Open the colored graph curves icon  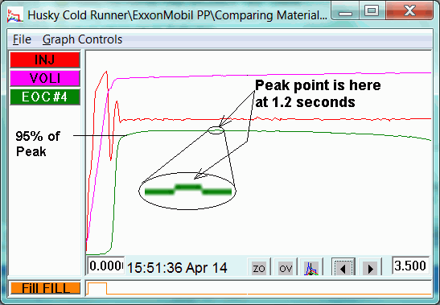(x=312, y=268)
